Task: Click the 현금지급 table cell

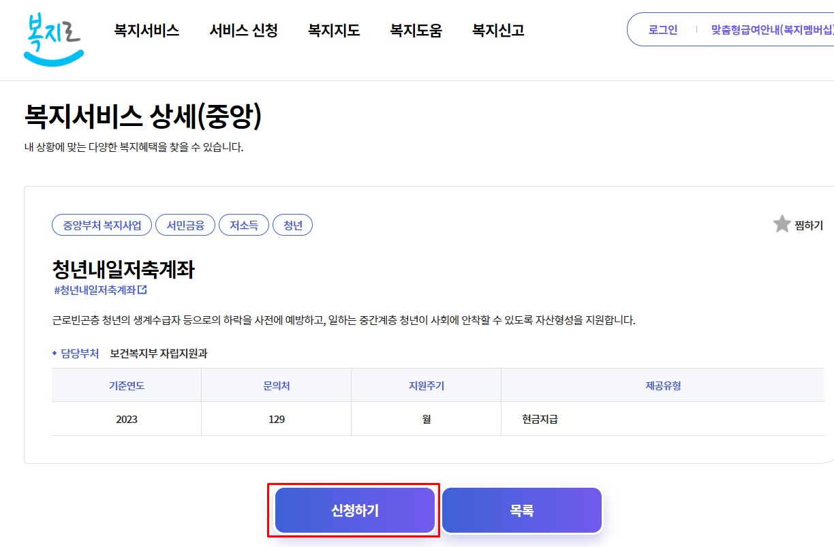Action: point(663,419)
